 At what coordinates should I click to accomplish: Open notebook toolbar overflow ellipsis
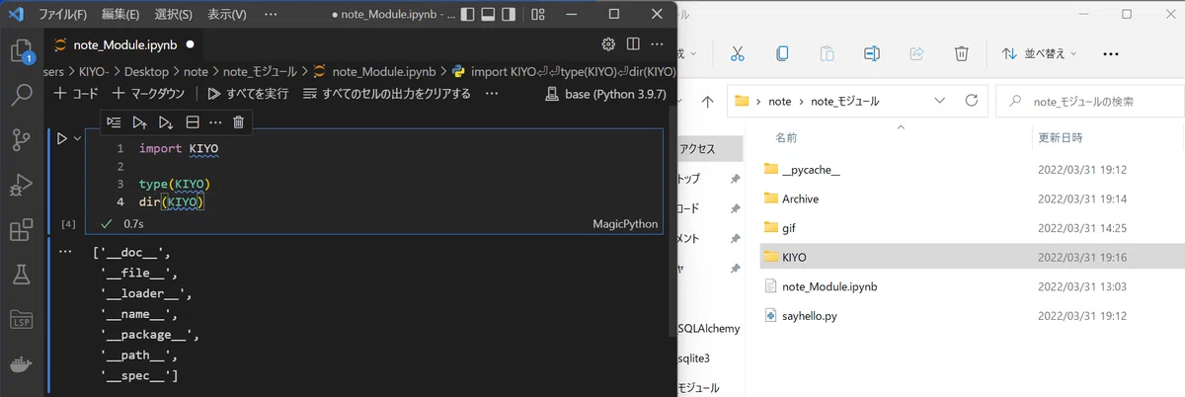click(x=491, y=93)
